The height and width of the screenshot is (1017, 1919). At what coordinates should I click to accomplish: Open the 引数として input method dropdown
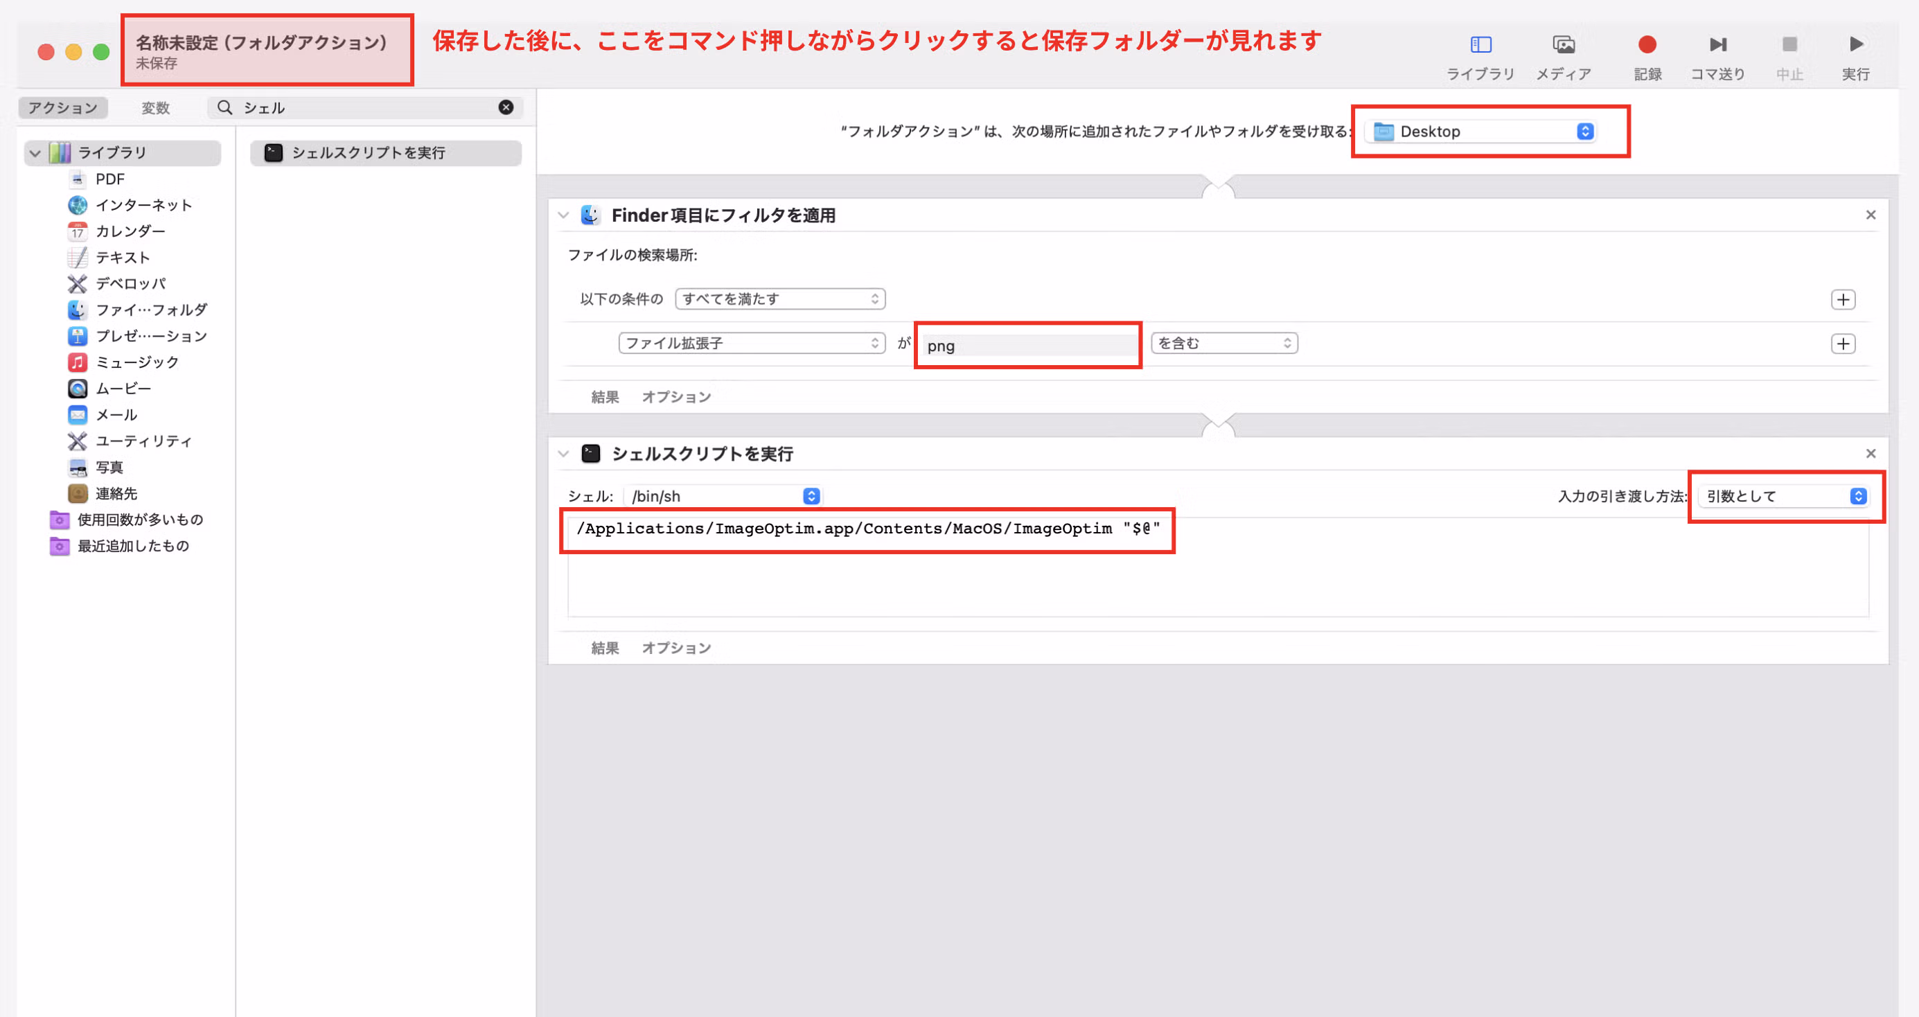point(1784,496)
